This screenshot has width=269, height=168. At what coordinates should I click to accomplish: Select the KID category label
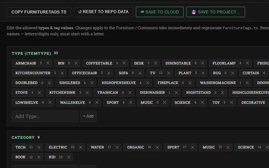click(52, 157)
